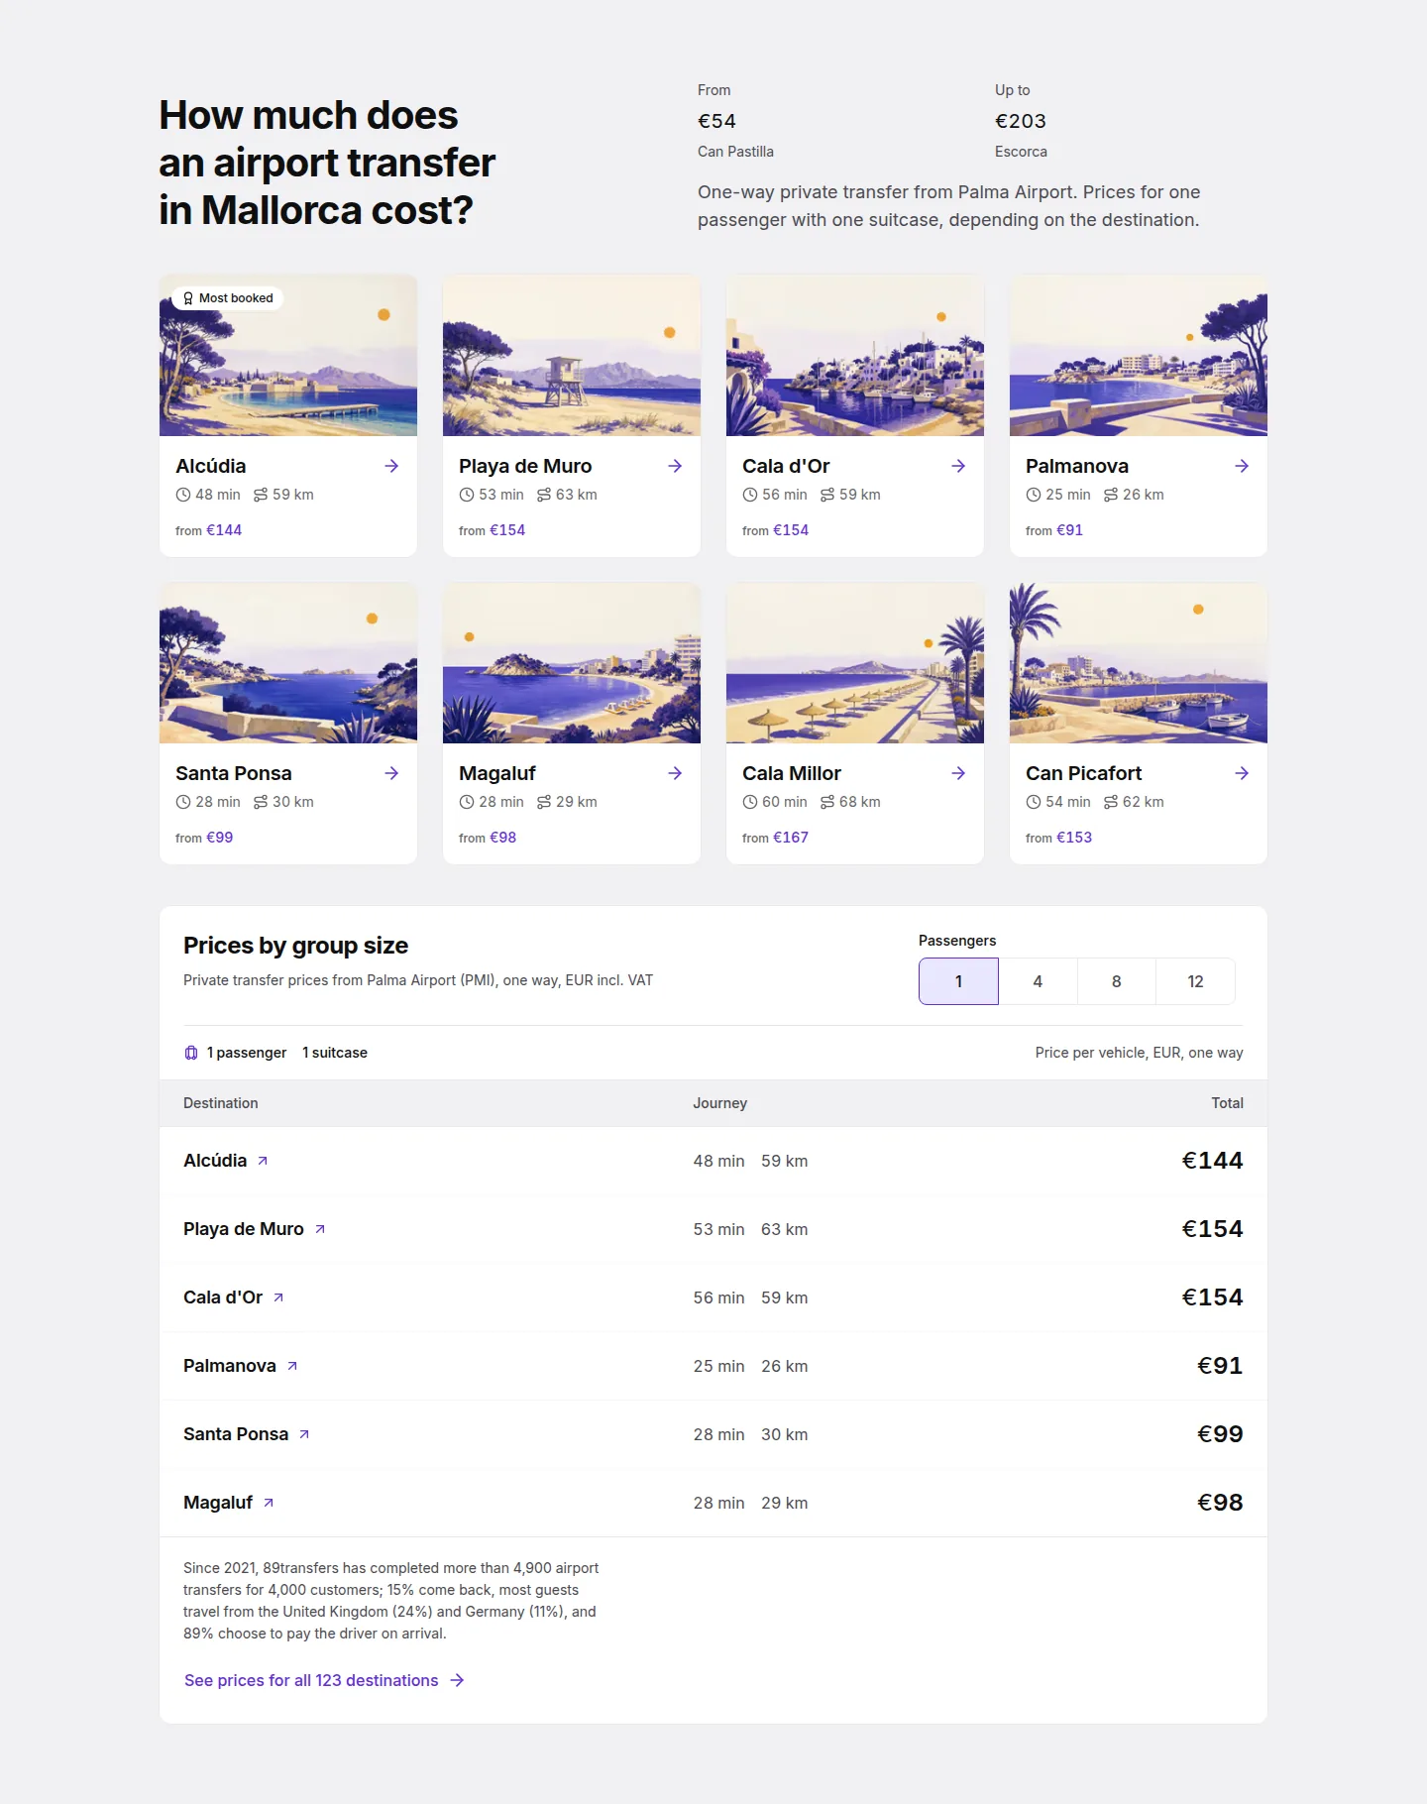Select 12 passengers option
The image size is (1427, 1804).
click(x=1195, y=981)
